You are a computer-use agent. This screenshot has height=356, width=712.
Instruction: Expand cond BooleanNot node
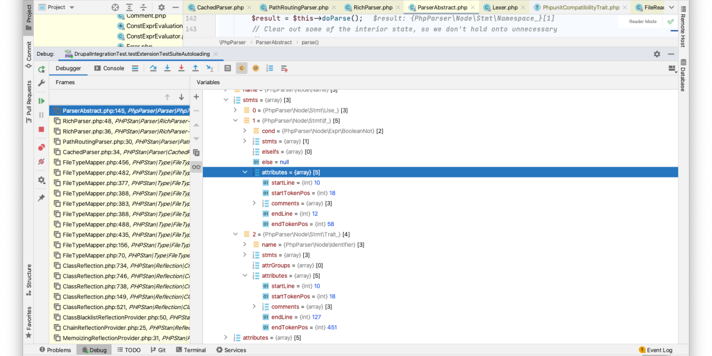click(x=244, y=131)
